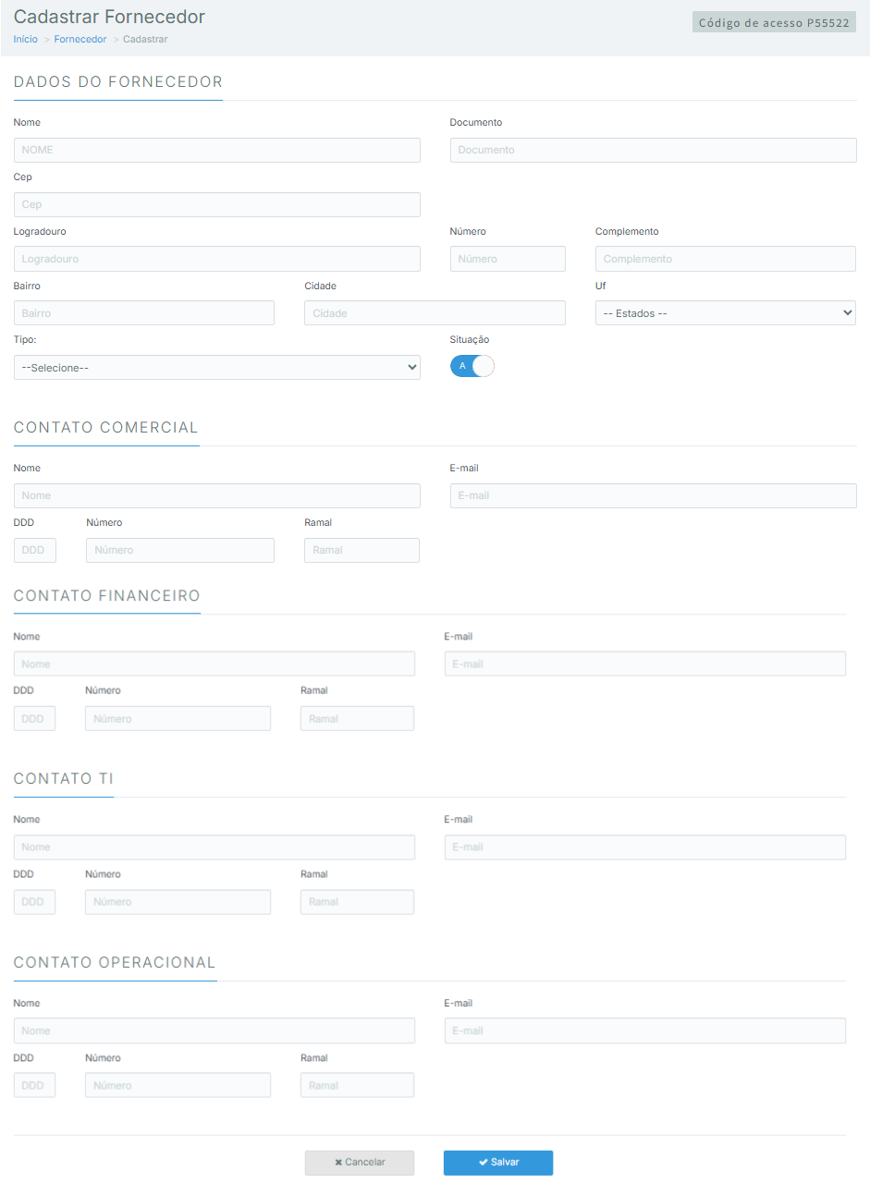The height and width of the screenshot is (1195, 870).
Task: Open the Uf Estados dropdown
Action: click(726, 313)
